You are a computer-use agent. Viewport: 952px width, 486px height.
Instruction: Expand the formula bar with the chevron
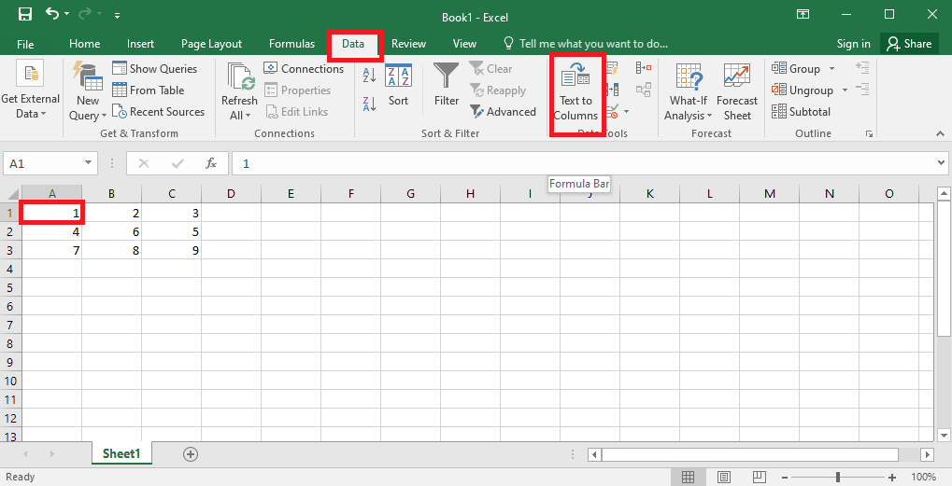click(942, 163)
